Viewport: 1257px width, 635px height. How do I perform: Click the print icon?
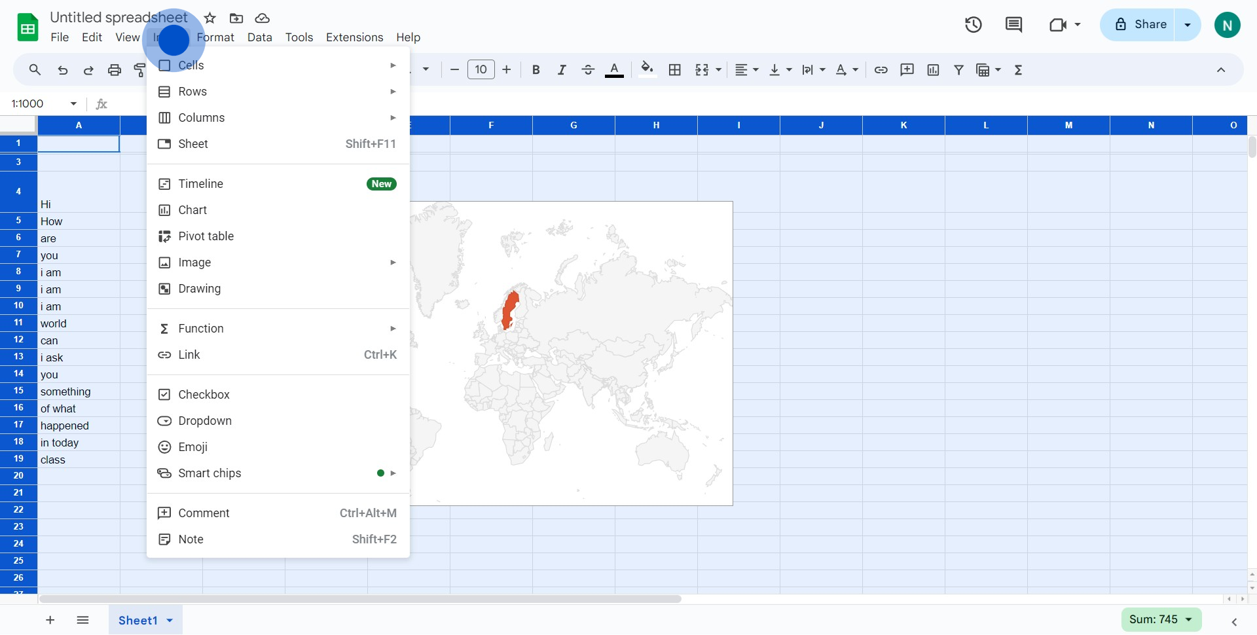click(x=115, y=70)
